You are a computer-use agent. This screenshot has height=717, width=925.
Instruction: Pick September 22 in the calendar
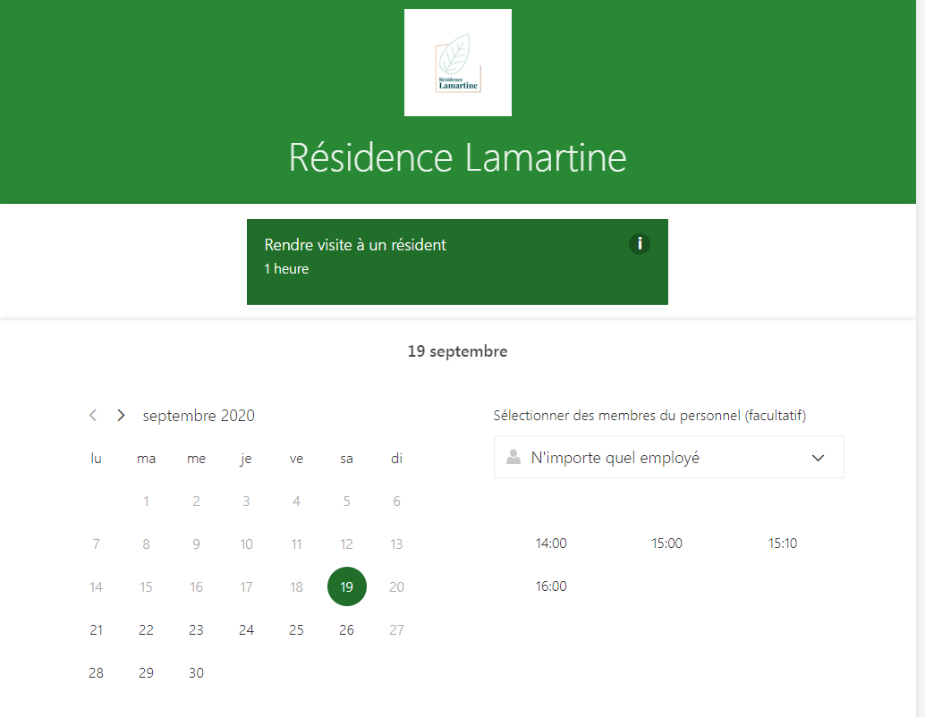pos(146,630)
